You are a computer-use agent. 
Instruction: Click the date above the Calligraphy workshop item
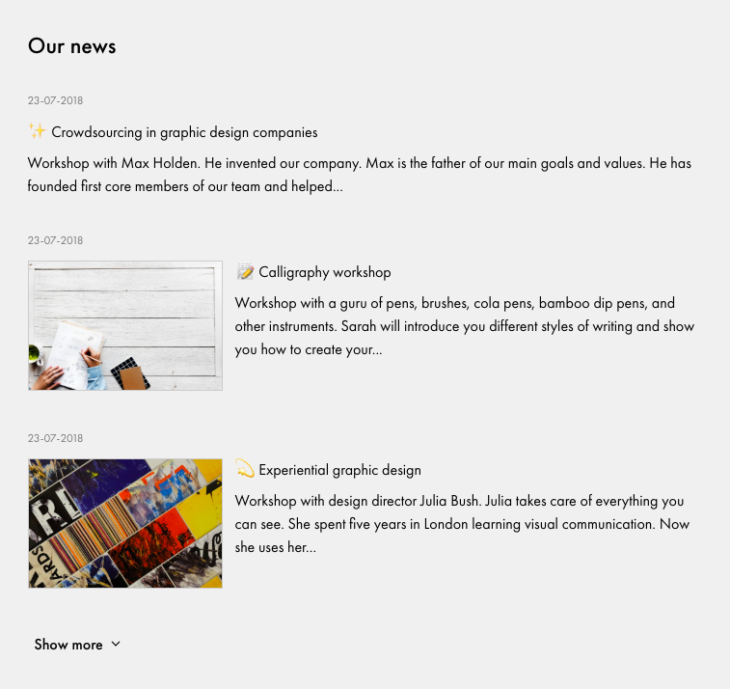click(55, 240)
